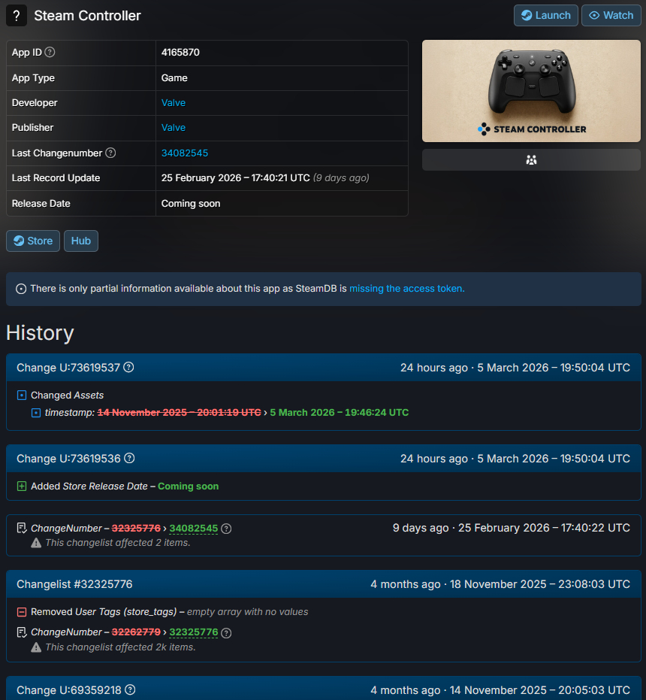Viewport: 646px width, 700px height.
Task: Open the Store page button
Action: click(x=33, y=241)
